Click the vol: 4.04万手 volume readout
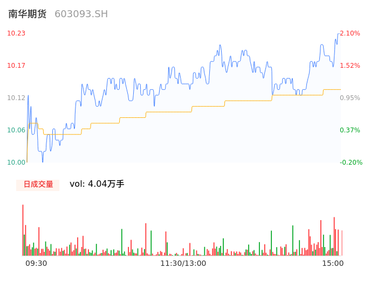 pos(97,184)
